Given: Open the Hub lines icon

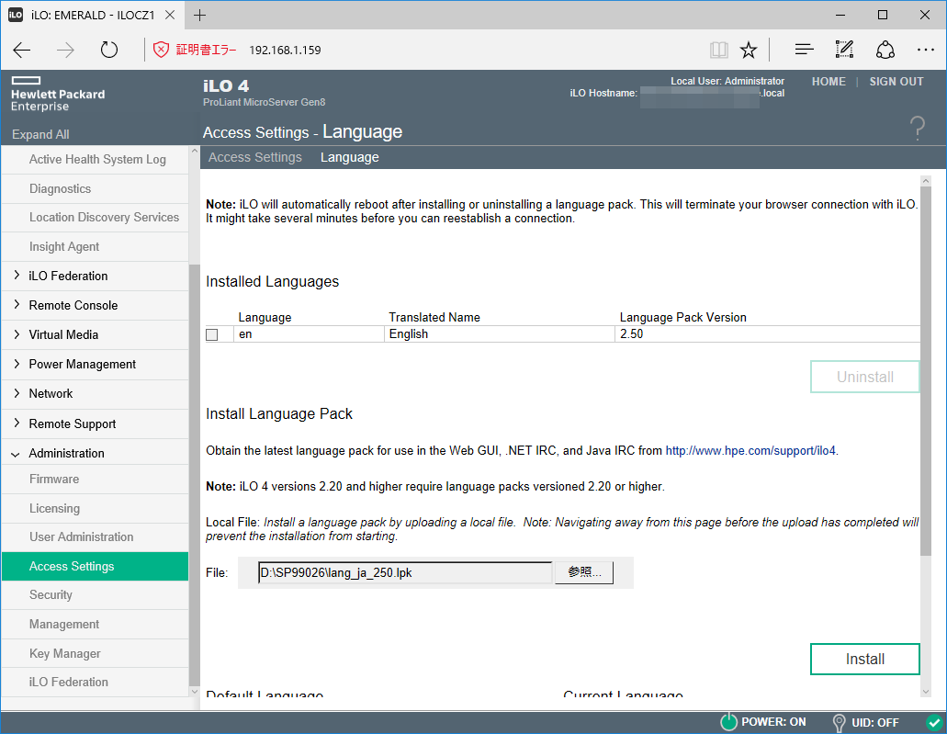Looking at the screenshot, I should tap(804, 50).
